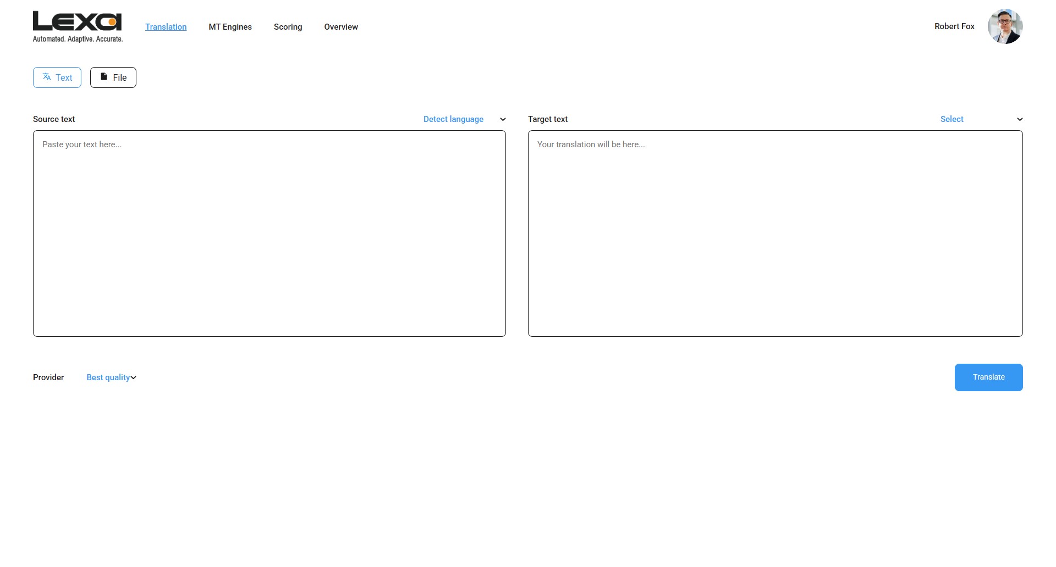Expand the Best quality provider dropdown
The height and width of the screenshot is (567, 1056).
click(x=108, y=377)
